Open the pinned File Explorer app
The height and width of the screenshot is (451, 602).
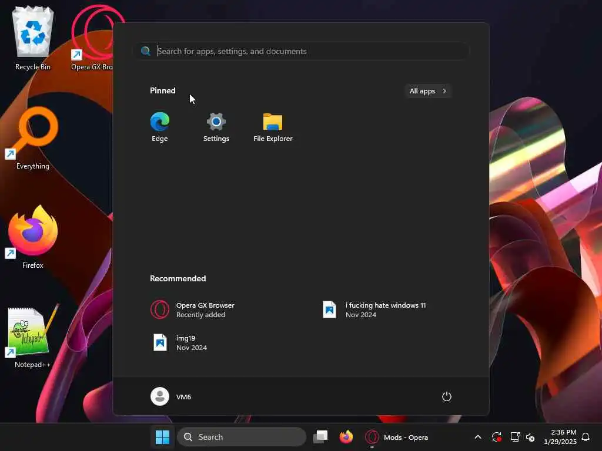click(273, 127)
